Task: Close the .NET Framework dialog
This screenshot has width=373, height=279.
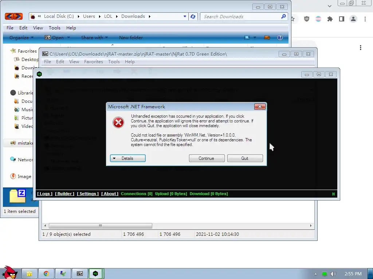Action: 260,107
